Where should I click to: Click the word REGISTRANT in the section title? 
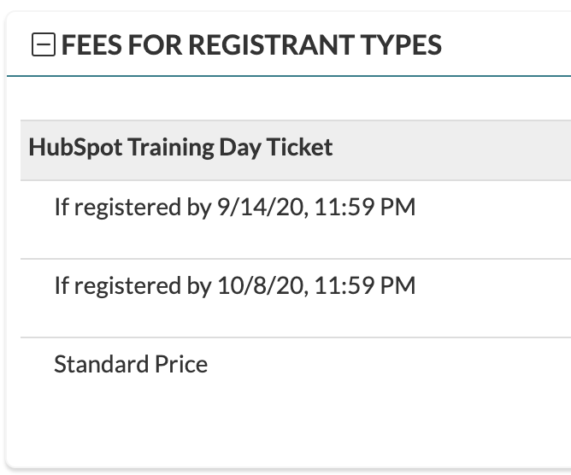pos(272,44)
